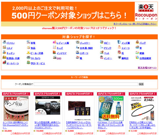The width and height of the screenshot is (159, 135).
Task: Click the 健康 health category icon
Action: pyautogui.click(x=137, y=52)
